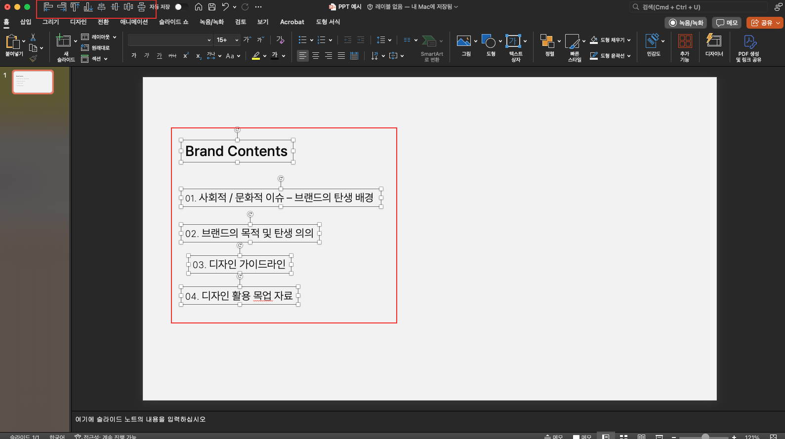Viewport: 785px width, 439px height.
Task: Click the Align Right icon in quick access toolbar
Action: coord(62,7)
